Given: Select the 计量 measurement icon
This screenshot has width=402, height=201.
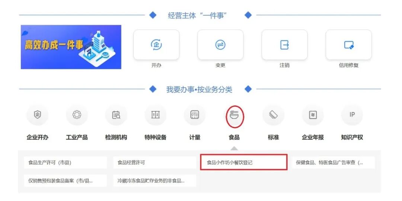Looking at the screenshot, I should [195, 115].
